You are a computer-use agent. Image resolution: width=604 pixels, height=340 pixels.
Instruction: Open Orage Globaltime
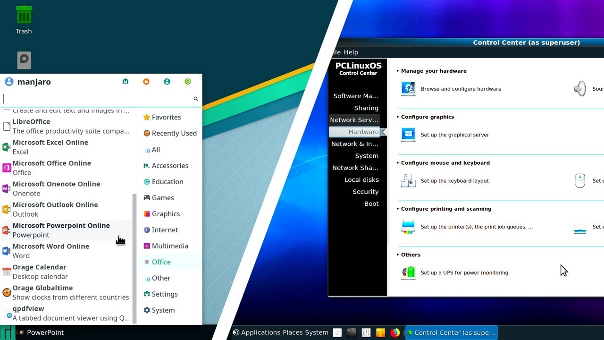point(66,292)
